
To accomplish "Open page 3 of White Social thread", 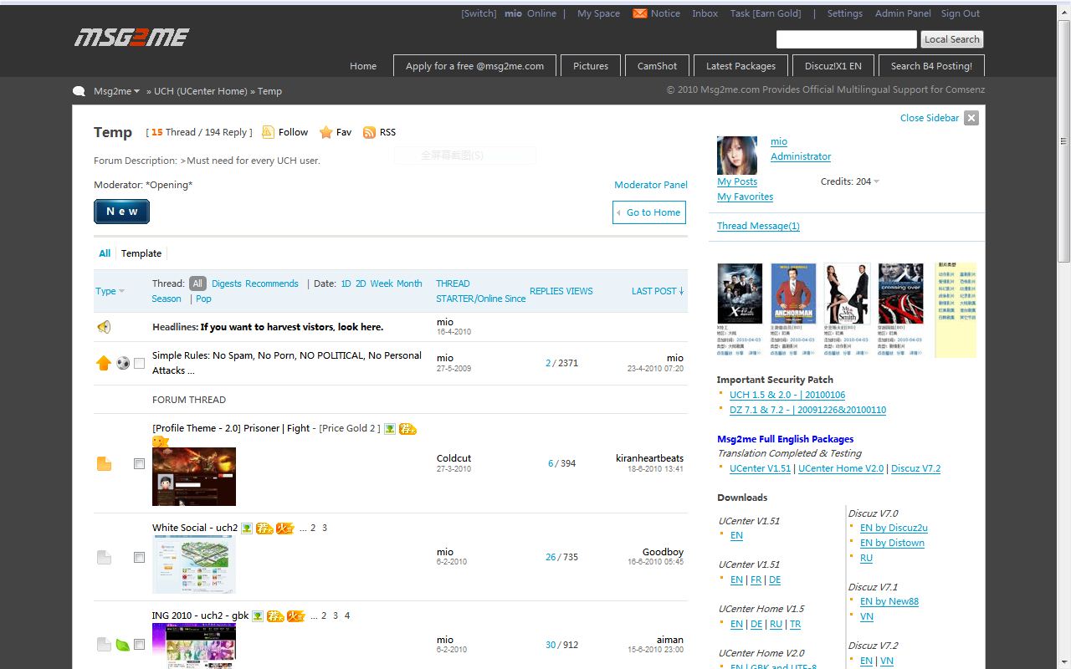I will coord(325,528).
